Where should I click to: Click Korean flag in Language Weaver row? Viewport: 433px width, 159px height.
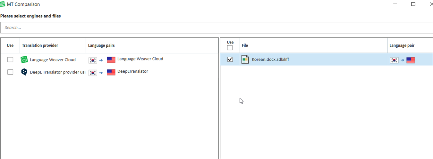click(x=93, y=60)
